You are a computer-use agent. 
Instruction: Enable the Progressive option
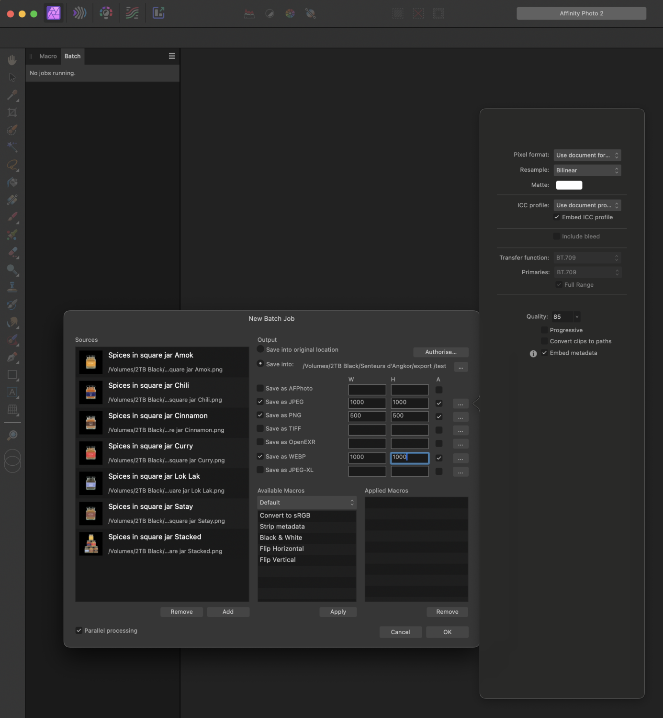[x=544, y=330]
